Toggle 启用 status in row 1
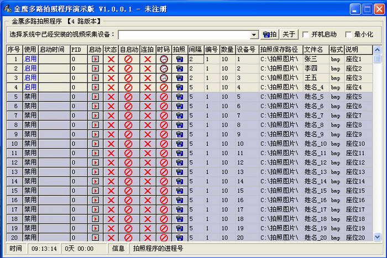Image resolution: width=387 pixels, height=258 pixels. pos(30,59)
